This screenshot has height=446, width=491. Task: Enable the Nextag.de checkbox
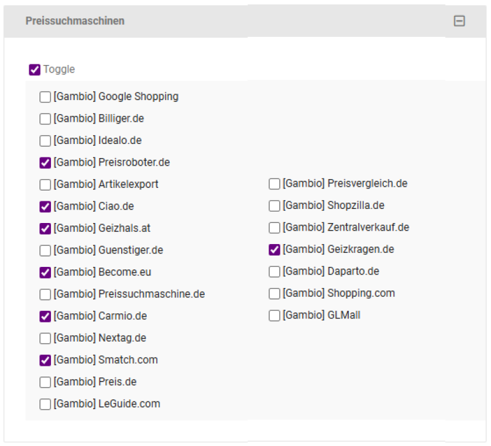click(45, 338)
